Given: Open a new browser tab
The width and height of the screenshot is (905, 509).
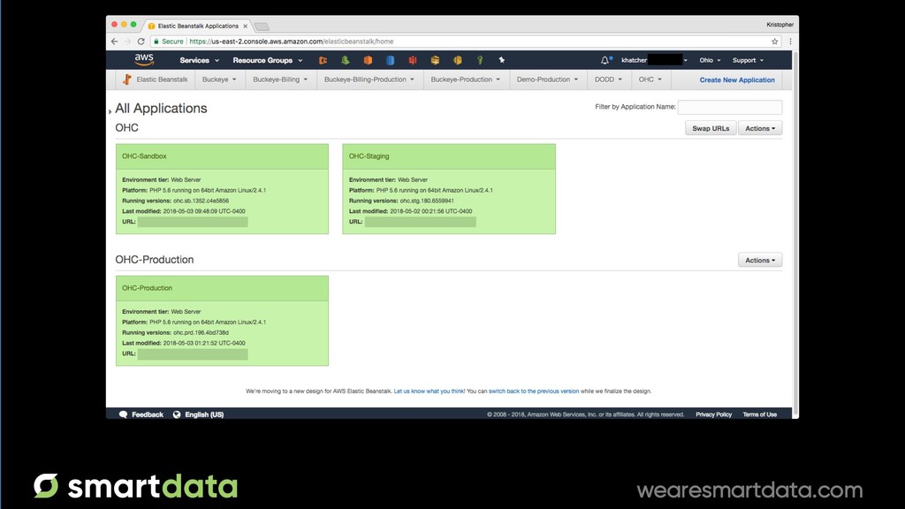Looking at the screenshot, I should pyautogui.click(x=262, y=27).
